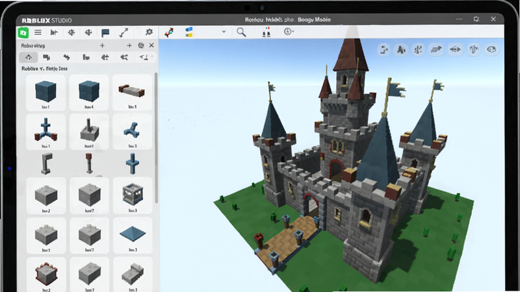
Task: Click the sixth round viewport button beside the eye
Action: [x=474, y=50]
